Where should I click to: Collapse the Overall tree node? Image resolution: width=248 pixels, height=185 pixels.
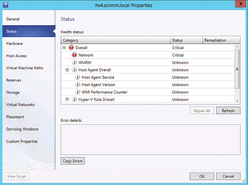64,47
